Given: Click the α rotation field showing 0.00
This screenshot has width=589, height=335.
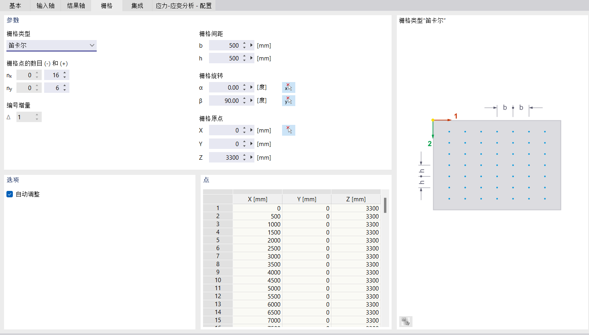Looking at the screenshot, I should tap(225, 87).
